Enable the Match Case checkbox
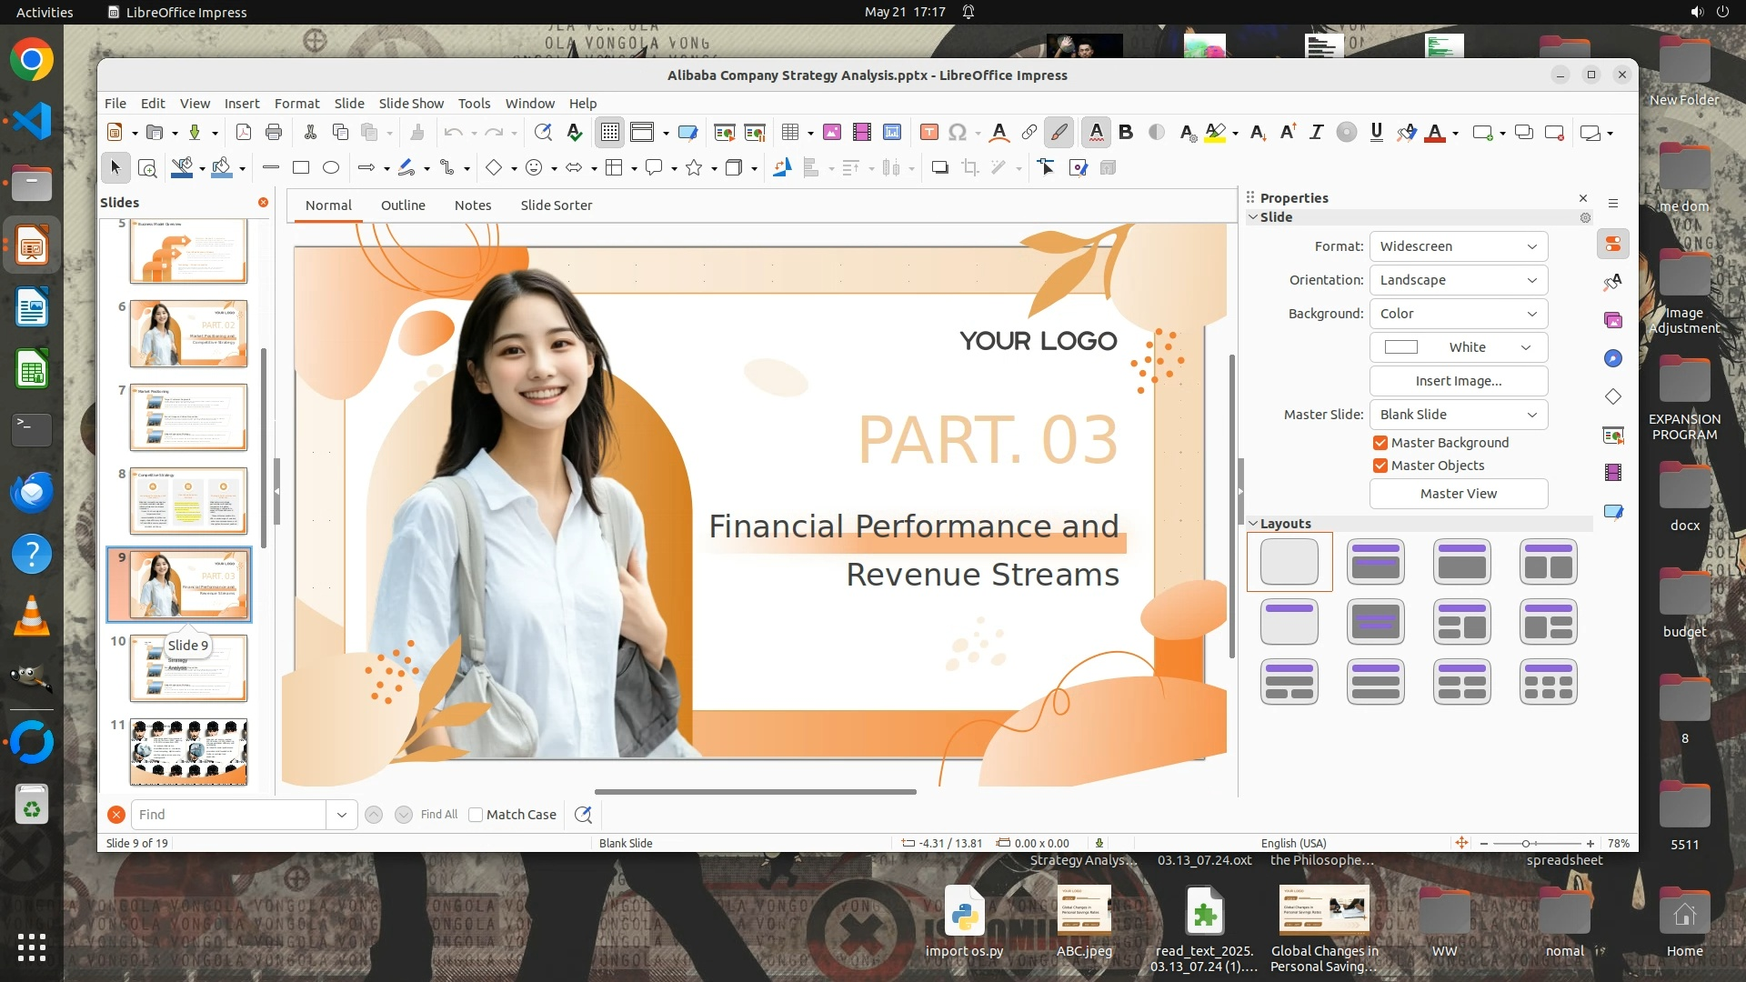 [x=476, y=815]
